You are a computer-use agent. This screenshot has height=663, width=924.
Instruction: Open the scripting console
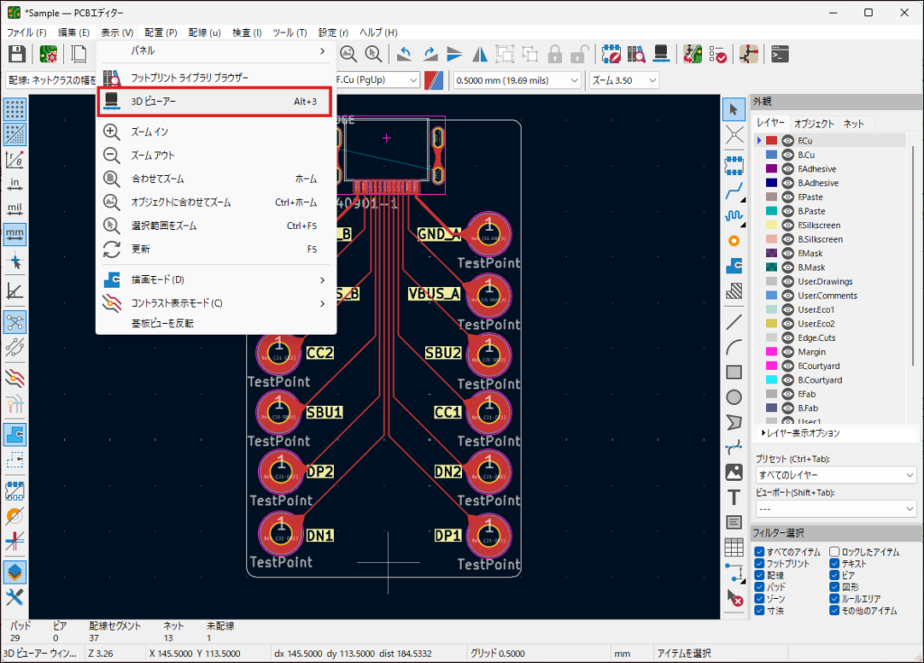781,53
